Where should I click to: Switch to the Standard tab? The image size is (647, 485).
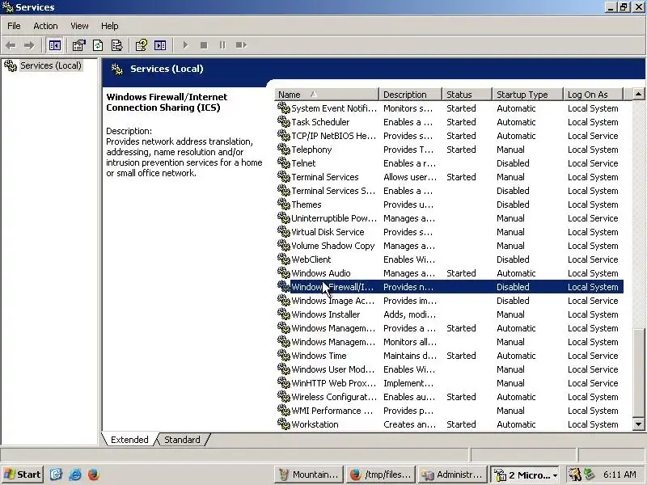point(182,440)
